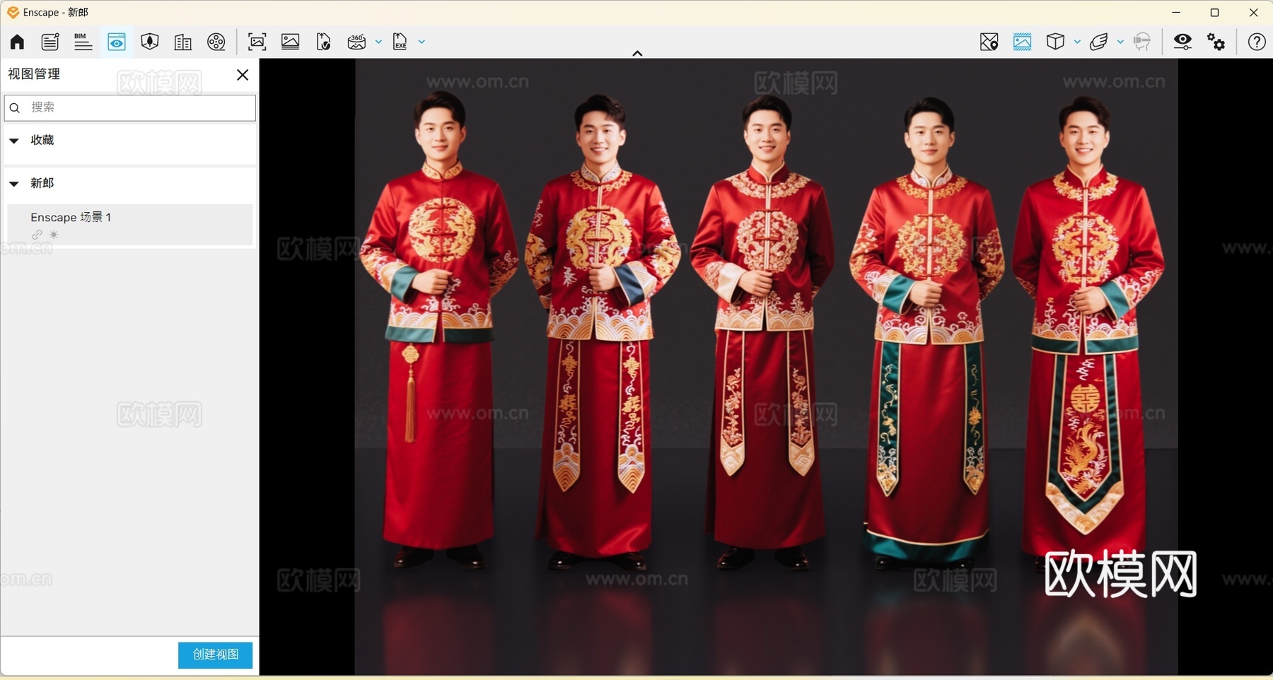Toggle the safe frame image icon
This screenshot has width=1273, height=680.
click(1022, 42)
